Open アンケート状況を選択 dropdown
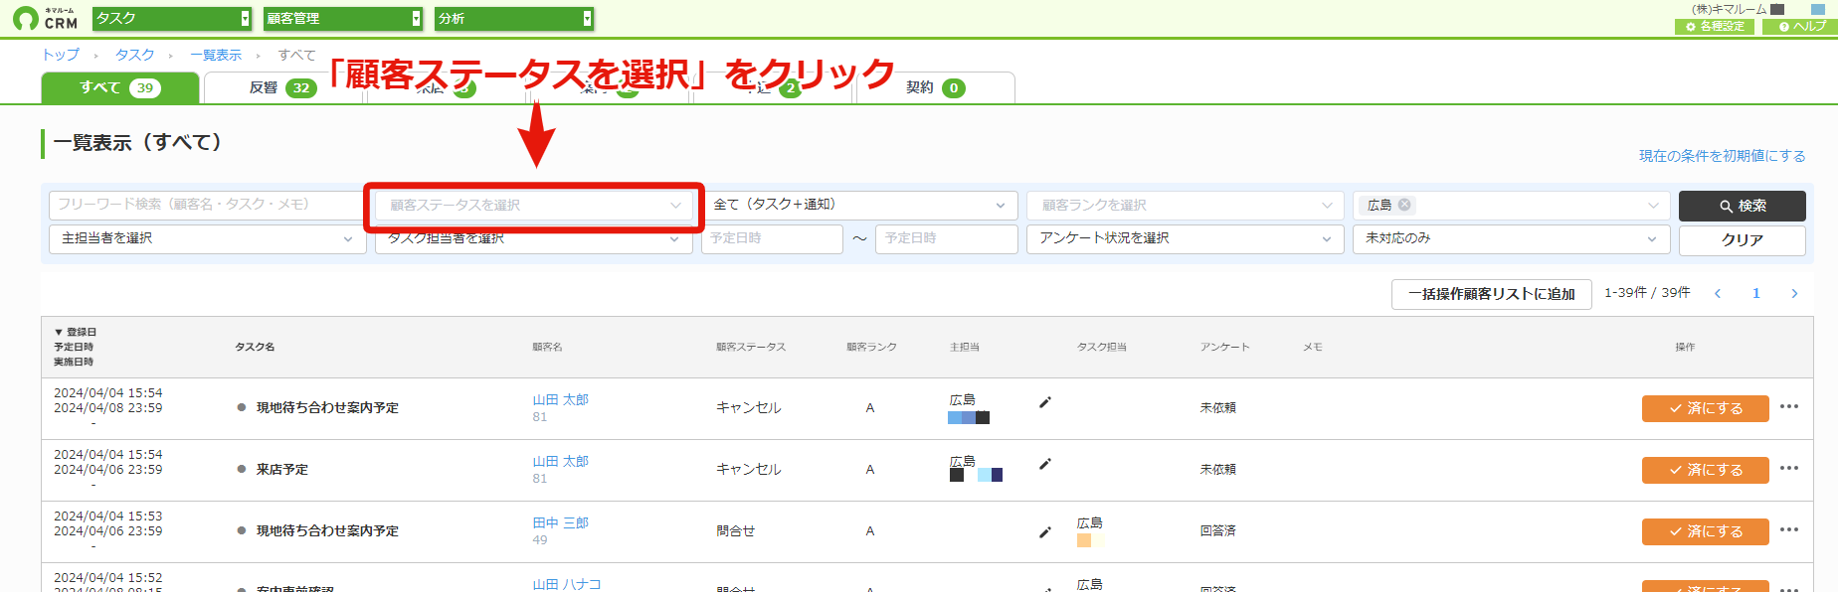This screenshot has height=592, width=1838. pyautogui.click(x=1183, y=238)
